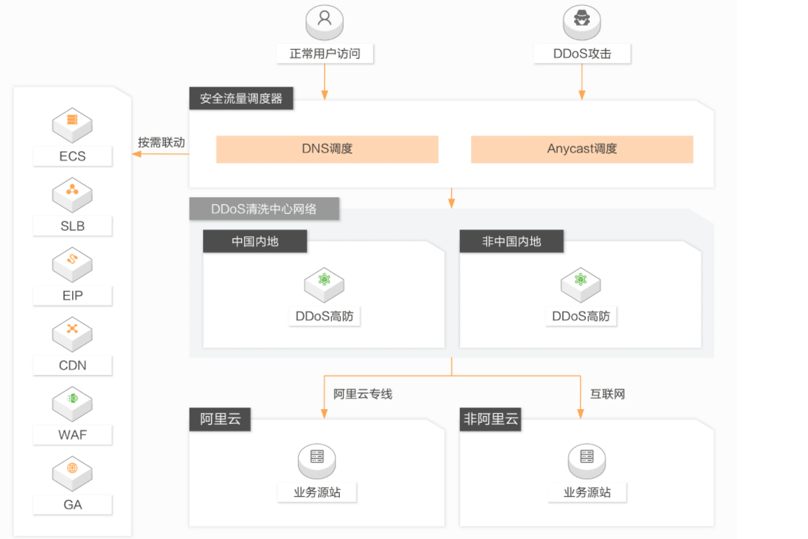Click the CDN icon
This screenshot has width=808, height=539.
click(x=72, y=333)
